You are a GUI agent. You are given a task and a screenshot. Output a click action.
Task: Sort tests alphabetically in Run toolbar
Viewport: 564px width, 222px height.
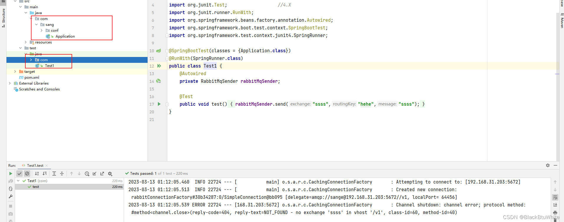[37, 174]
